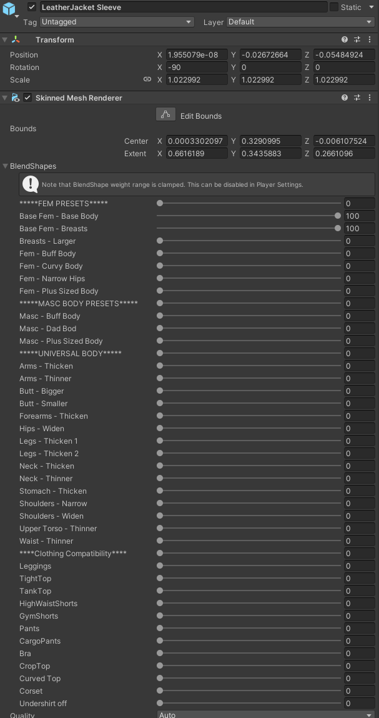This screenshot has width=379, height=718.
Task: Click the Transform component axes icon
Action: (x=16, y=39)
